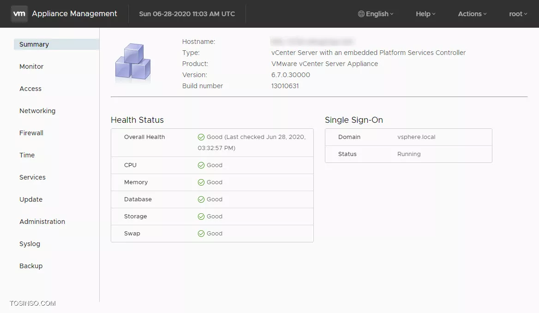Screen dimensions: 539x313
Task: Click the VMware vm logo icon
Action: click(x=19, y=14)
